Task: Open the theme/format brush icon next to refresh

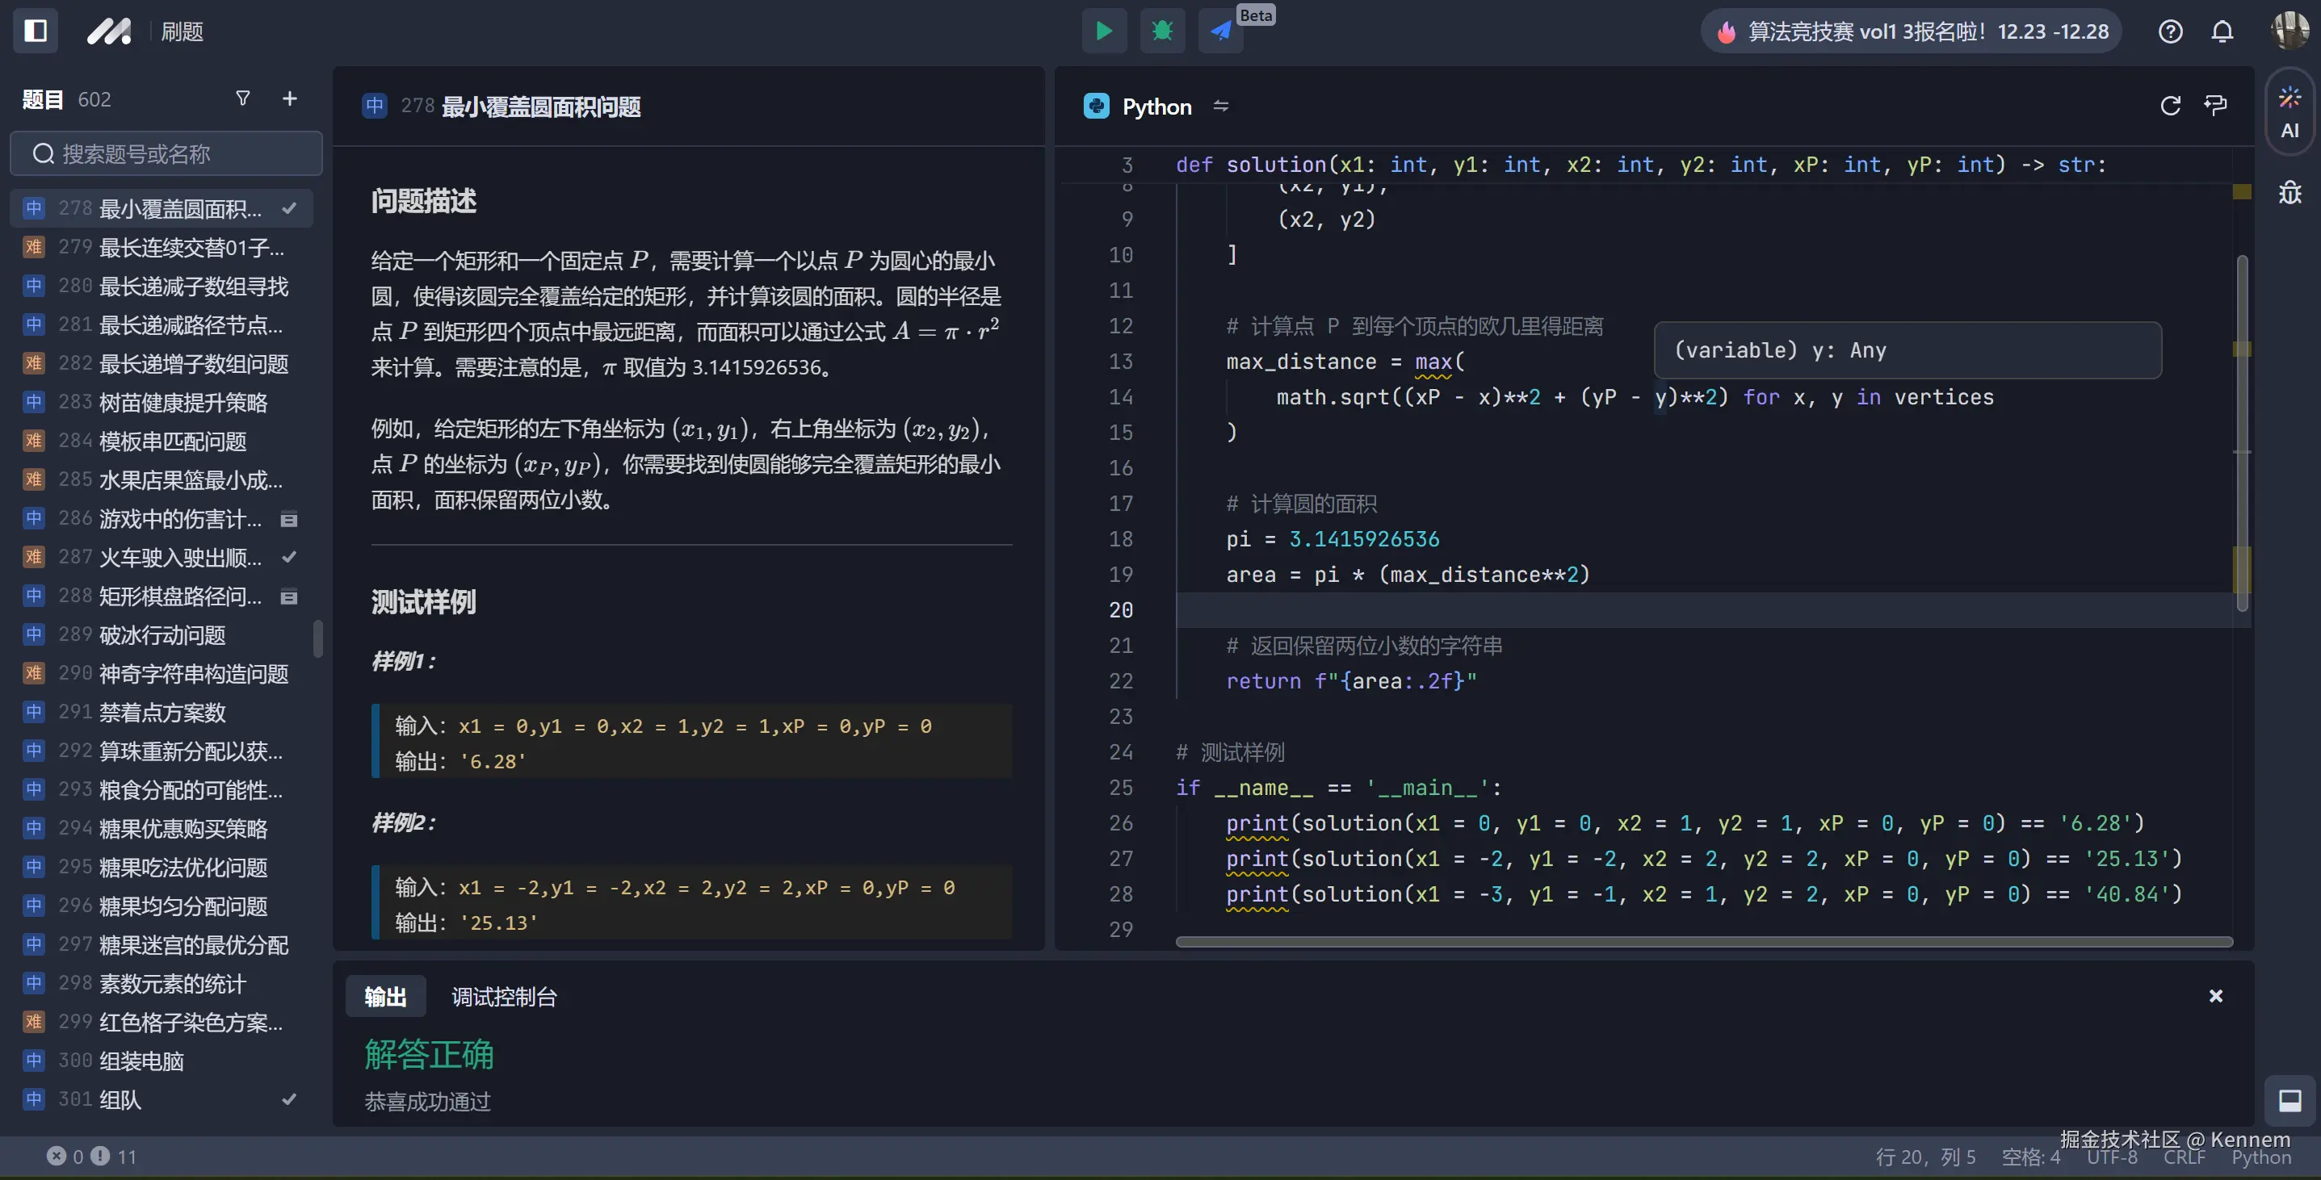Action: [2214, 107]
